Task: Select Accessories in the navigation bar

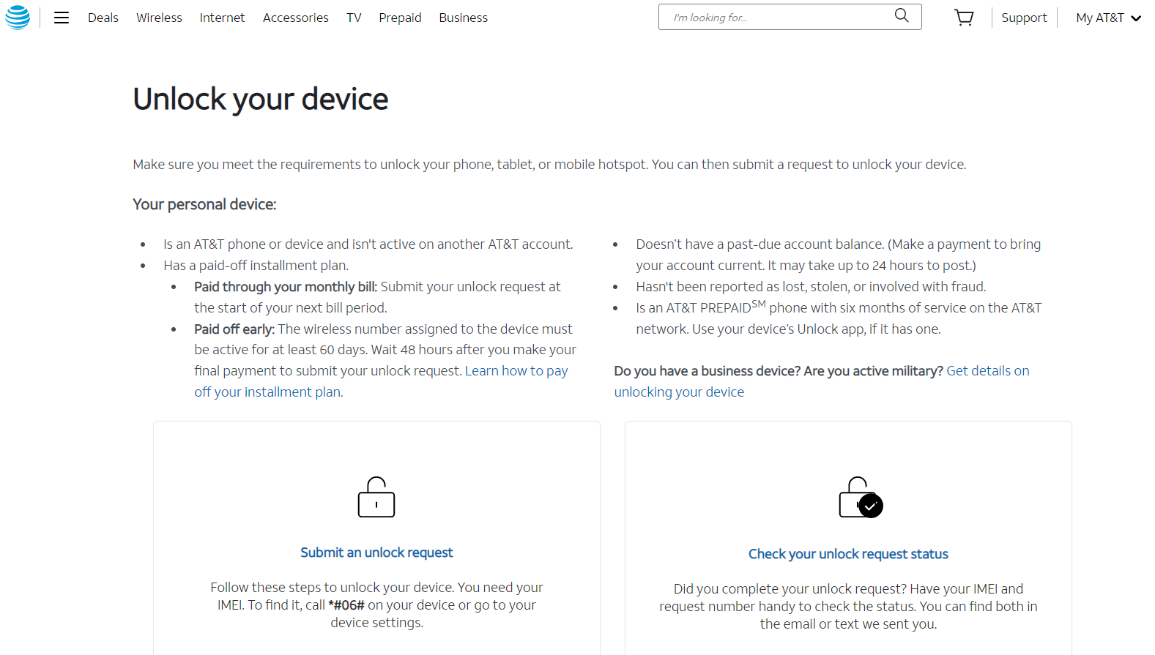Action: click(x=296, y=18)
